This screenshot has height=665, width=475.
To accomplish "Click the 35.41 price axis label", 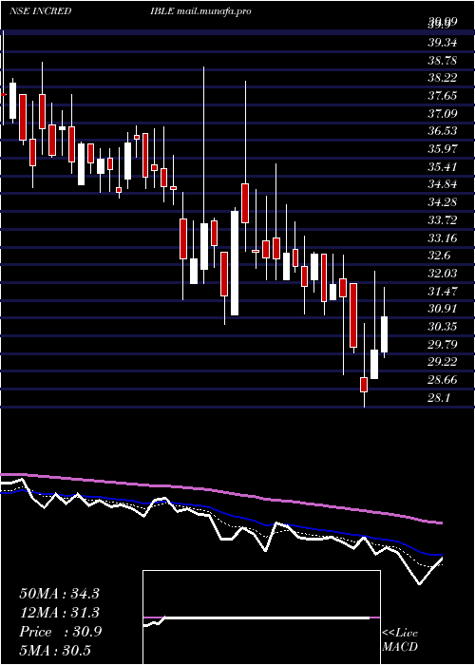I will point(443,166).
